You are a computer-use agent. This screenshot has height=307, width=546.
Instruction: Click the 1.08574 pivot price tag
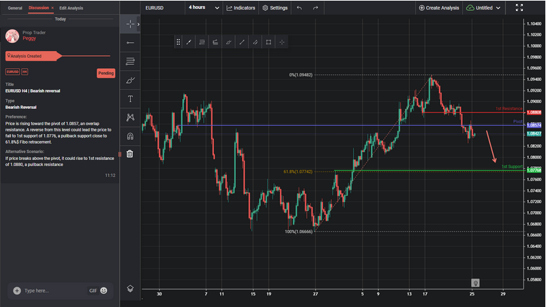[x=534, y=125]
